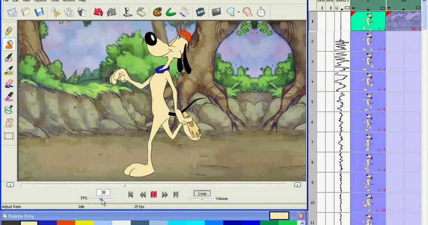Viewport: 428px width, 225px height.
Task: Click the Copy icon in toolbar
Action: (69, 12)
